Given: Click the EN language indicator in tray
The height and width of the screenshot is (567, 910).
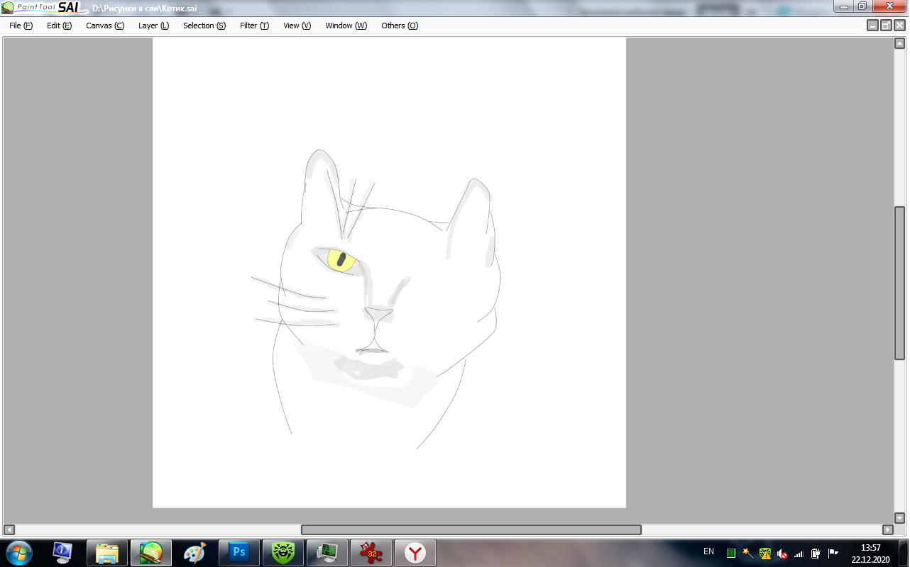Looking at the screenshot, I should point(708,551).
